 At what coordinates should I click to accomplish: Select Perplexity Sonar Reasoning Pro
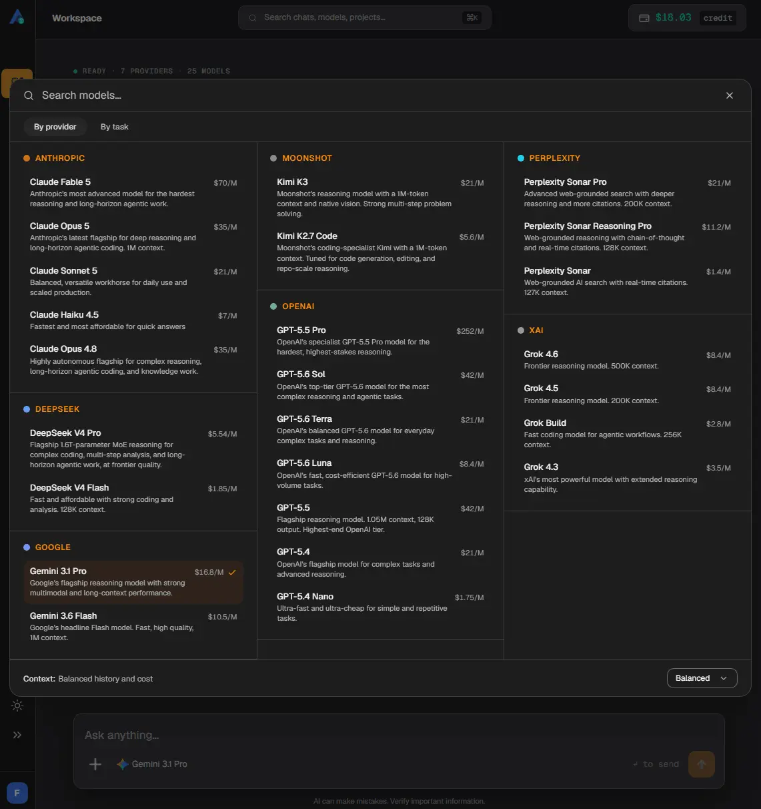[628, 236]
